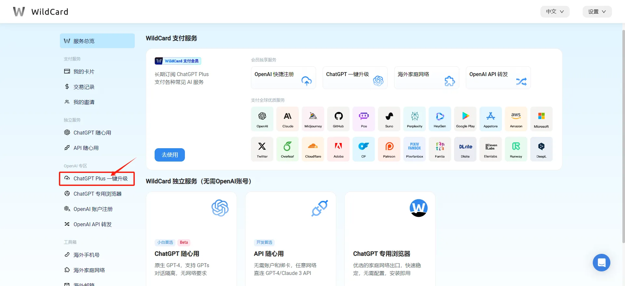The image size is (625, 286).
Task: Choose the Amazon AWS service tile
Action: tap(516, 119)
